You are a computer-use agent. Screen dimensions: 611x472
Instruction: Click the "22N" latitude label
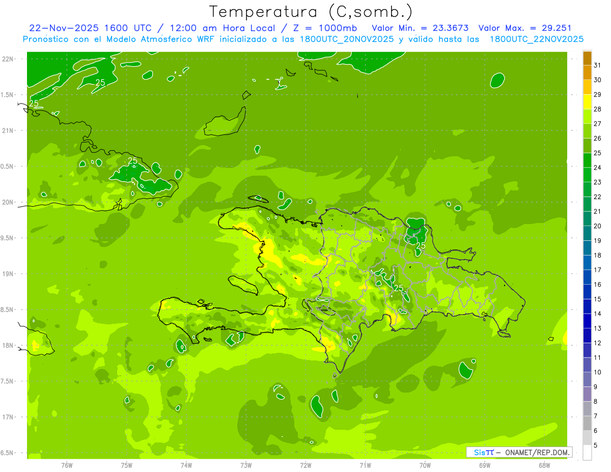[8, 59]
